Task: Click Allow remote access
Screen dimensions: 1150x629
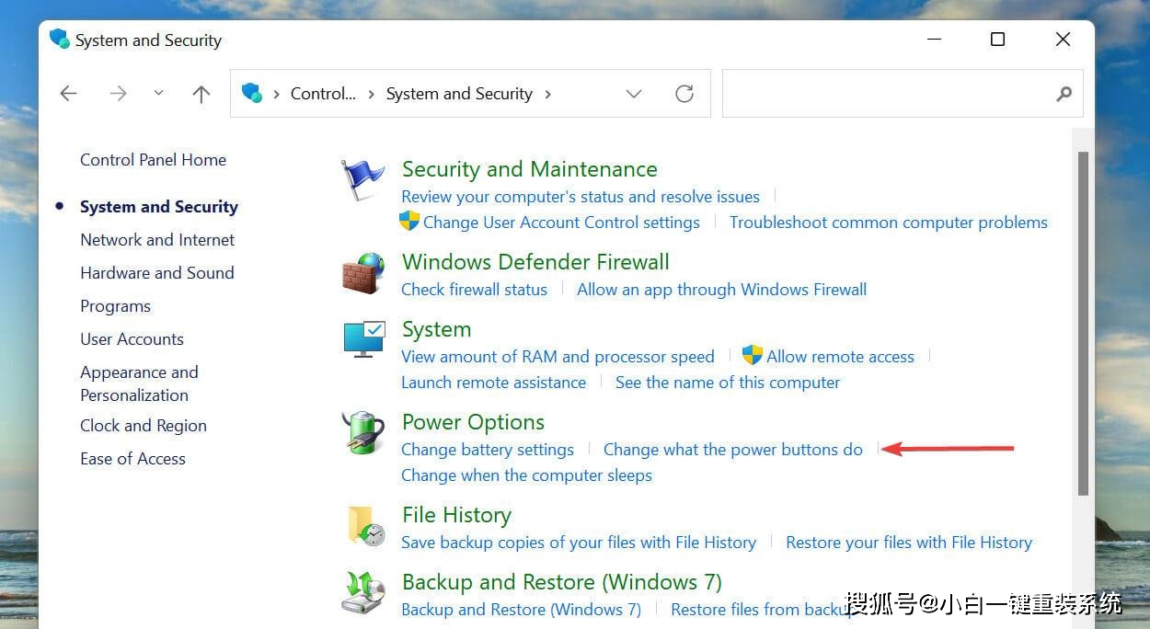Action: [841, 357]
